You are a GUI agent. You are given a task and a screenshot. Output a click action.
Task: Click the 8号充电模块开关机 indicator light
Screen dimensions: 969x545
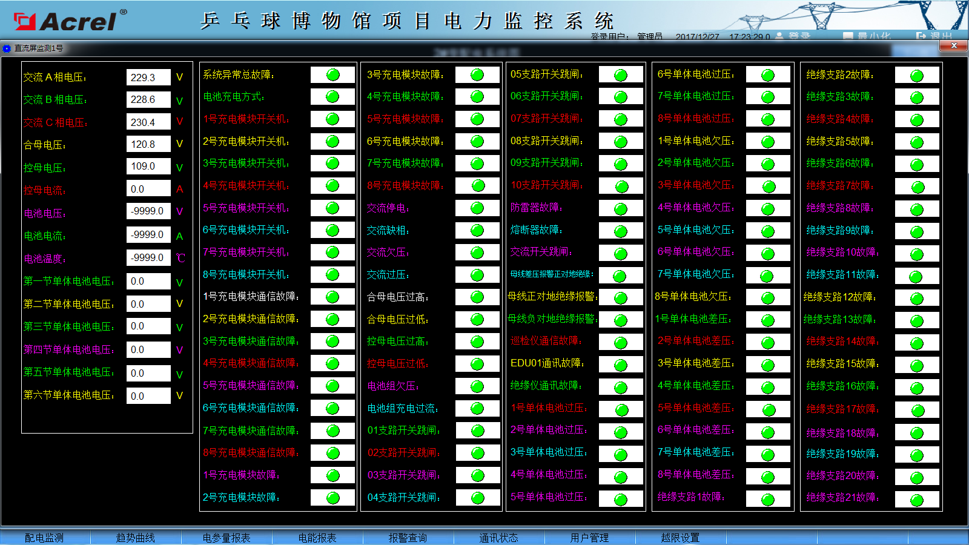pos(333,274)
